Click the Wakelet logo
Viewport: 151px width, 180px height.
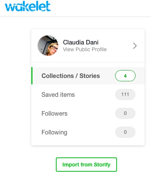pyautogui.click(x=28, y=6)
